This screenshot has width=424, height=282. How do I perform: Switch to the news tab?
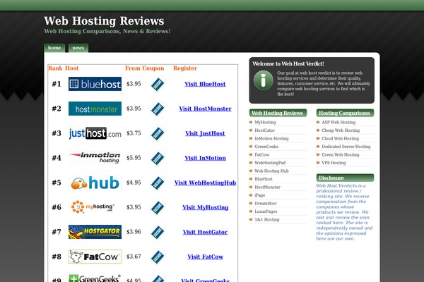pos(78,48)
